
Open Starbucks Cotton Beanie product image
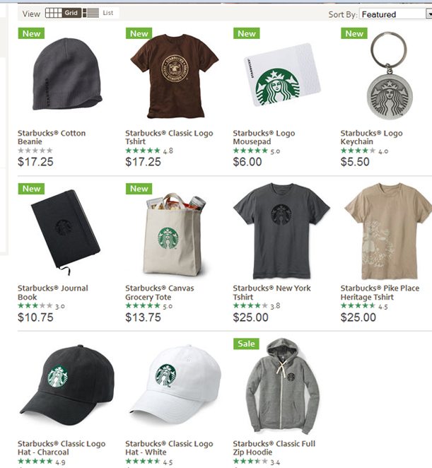click(67, 74)
